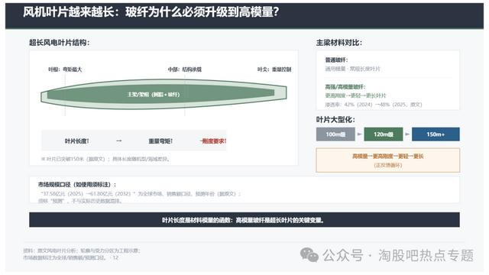Click the dark conclusion banner at bottom
Screen dimensions: 489x275
coord(244,220)
